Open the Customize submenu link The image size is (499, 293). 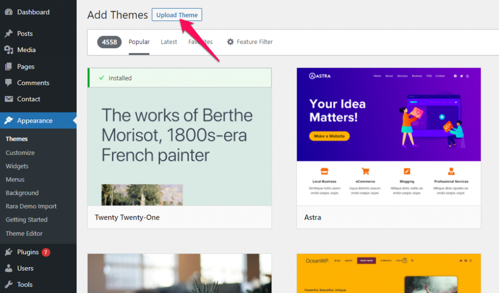20,152
